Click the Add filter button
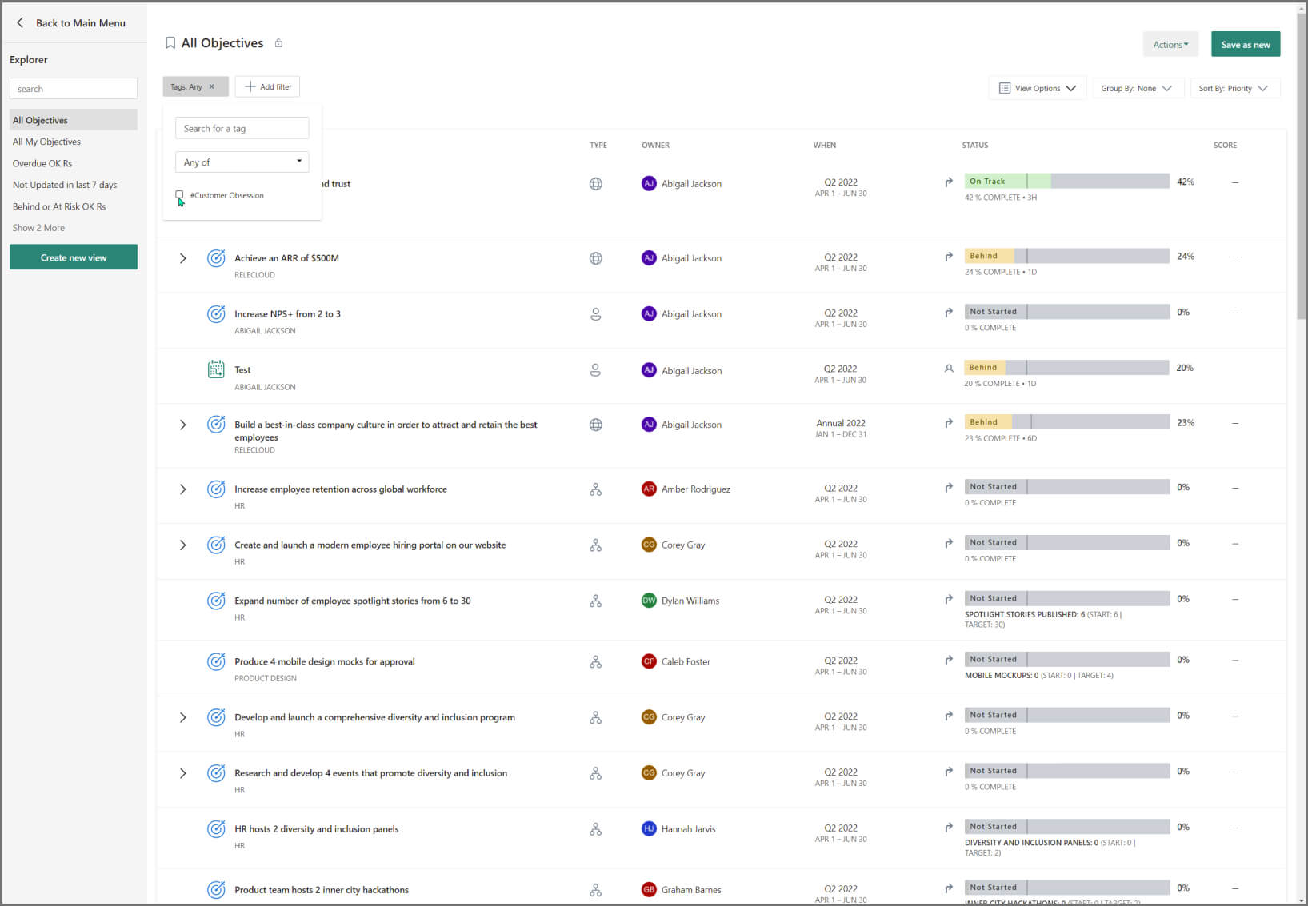Image resolution: width=1308 pixels, height=906 pixels. [267, 86]
